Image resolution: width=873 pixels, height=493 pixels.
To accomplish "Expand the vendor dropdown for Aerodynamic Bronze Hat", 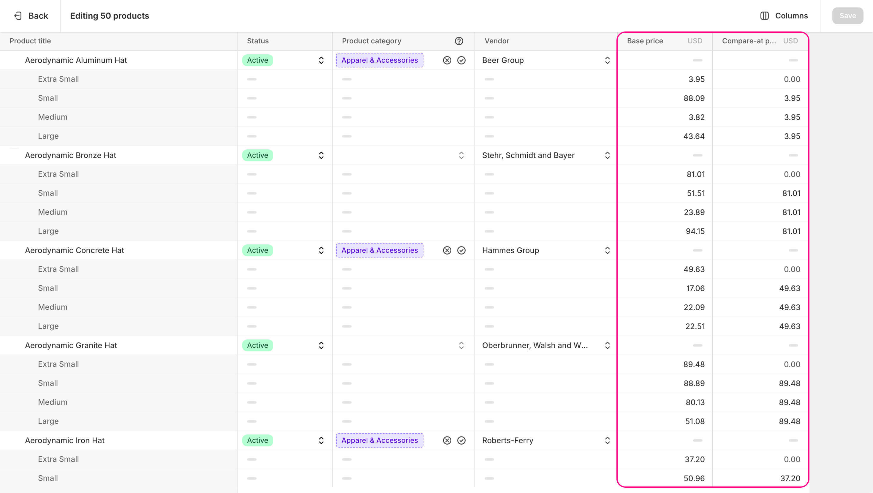I will pos(607,155).
